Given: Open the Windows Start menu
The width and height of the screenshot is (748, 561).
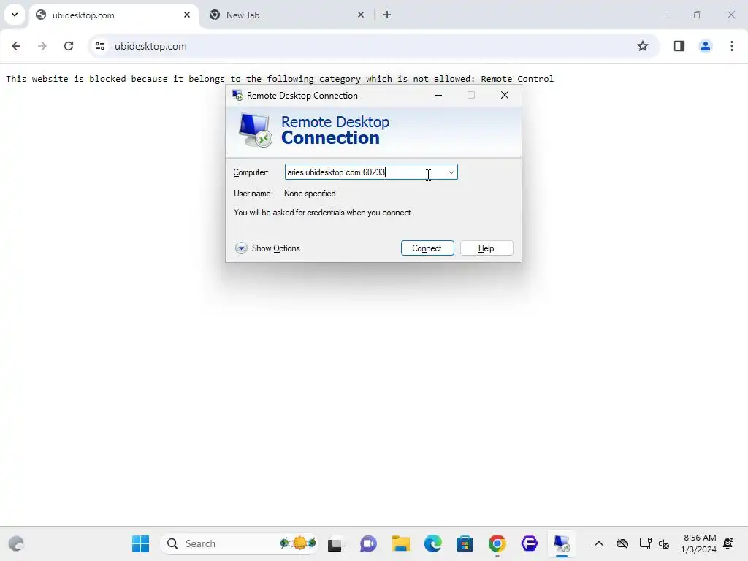Looking at the screenshot, I should point(140,543).
